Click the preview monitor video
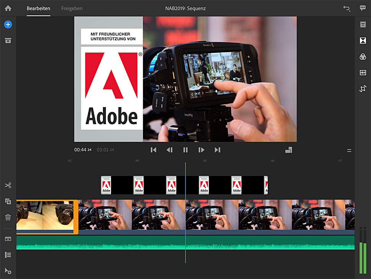The image size is (371, 279). coord(185,79)
